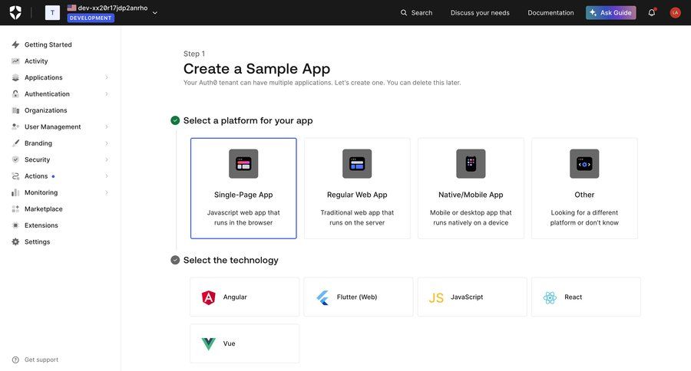Image resolution: width=691 pixels, height=371 pixels.
Task: Click the Vue logo icon
Action: coord(208,343)
